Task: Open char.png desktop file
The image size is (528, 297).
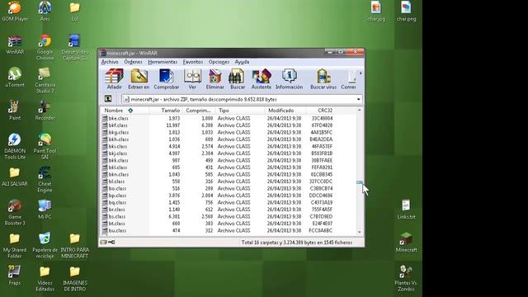Action: point(406,11)
